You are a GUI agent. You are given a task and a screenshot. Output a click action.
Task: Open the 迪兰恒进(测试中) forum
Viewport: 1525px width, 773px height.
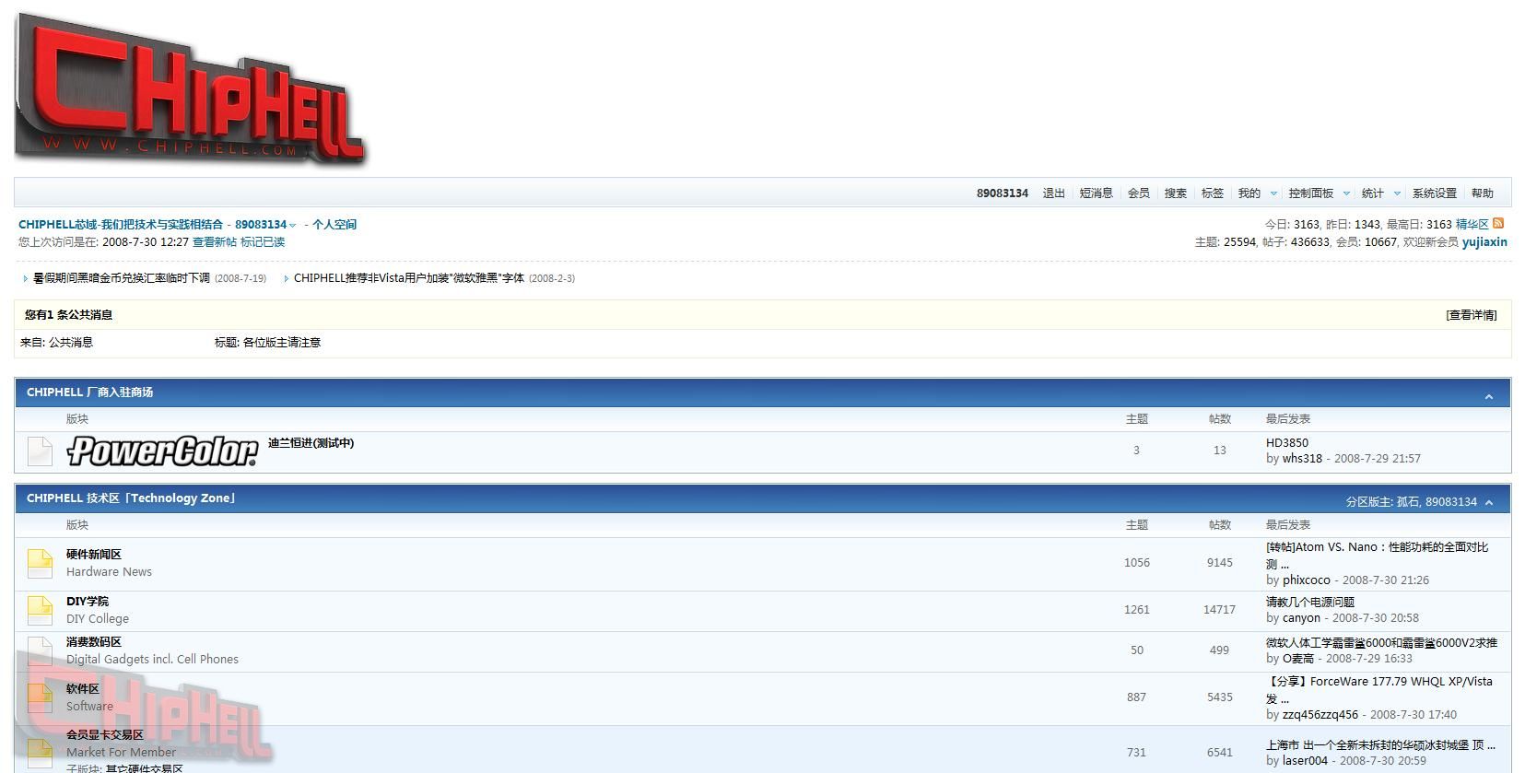coord(311,443)
